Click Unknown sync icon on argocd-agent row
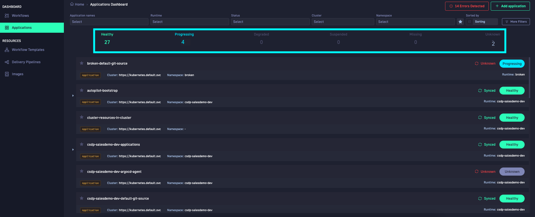The width and height of the screenshot is (535, 217). click(477, 171)
